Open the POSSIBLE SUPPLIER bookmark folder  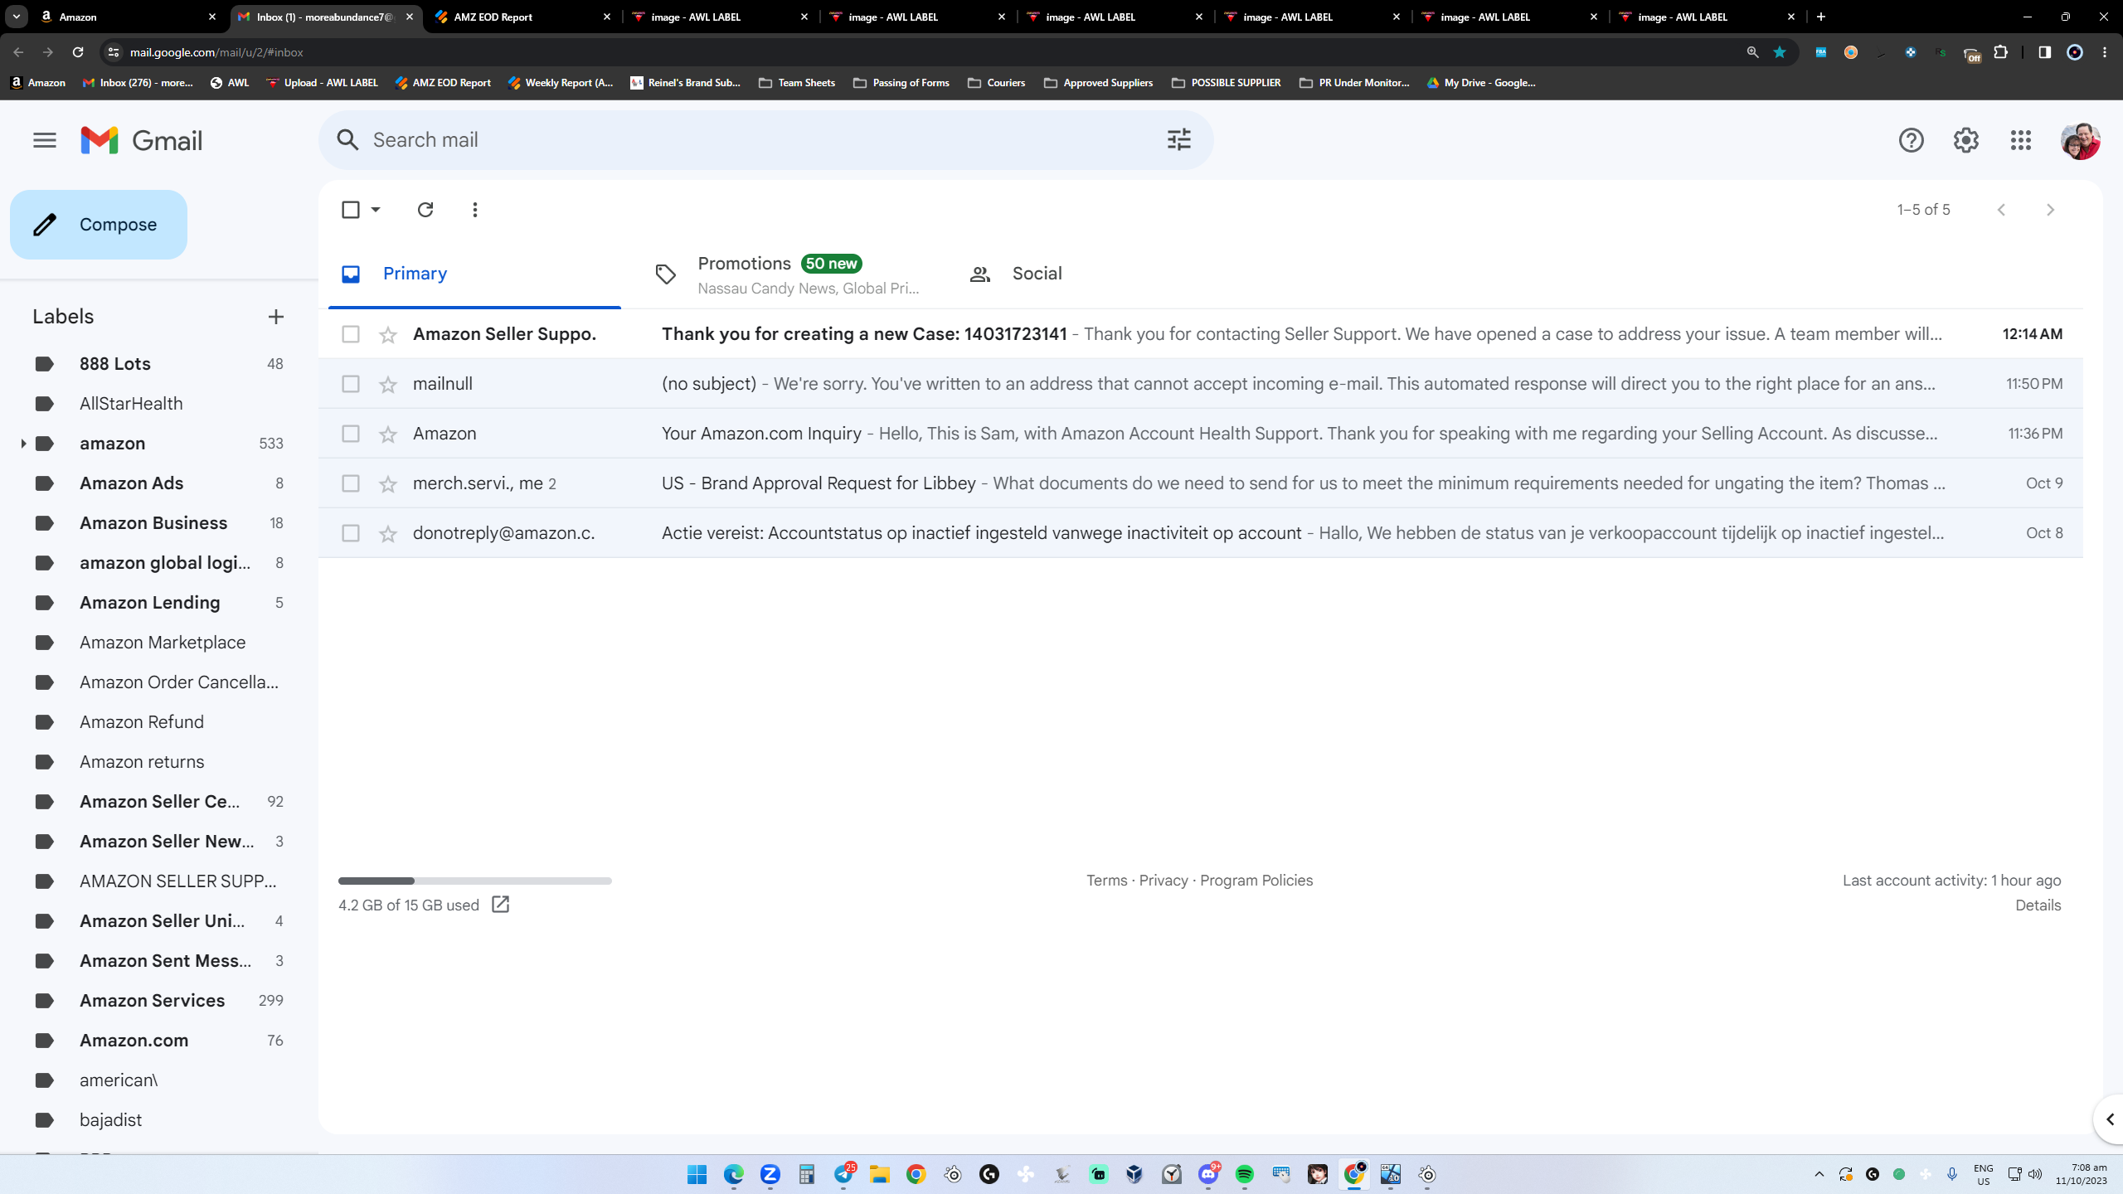[1227, 83]
